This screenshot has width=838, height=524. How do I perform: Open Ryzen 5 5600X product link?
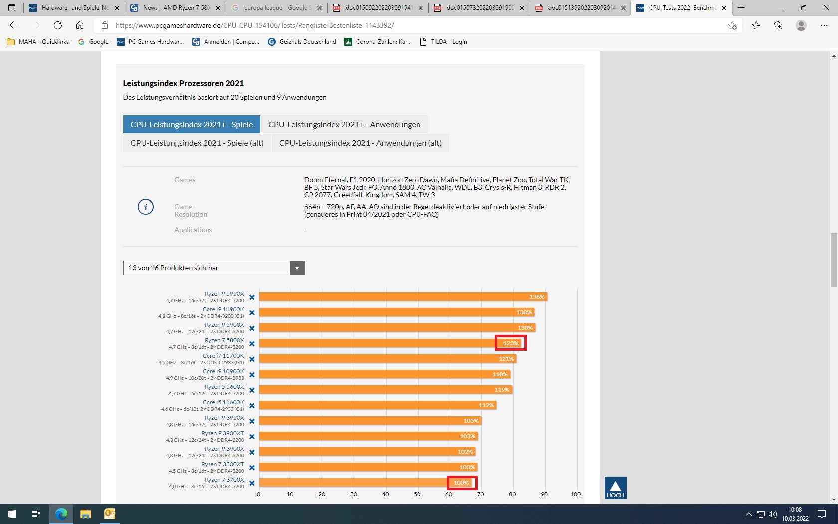(224, 387)
